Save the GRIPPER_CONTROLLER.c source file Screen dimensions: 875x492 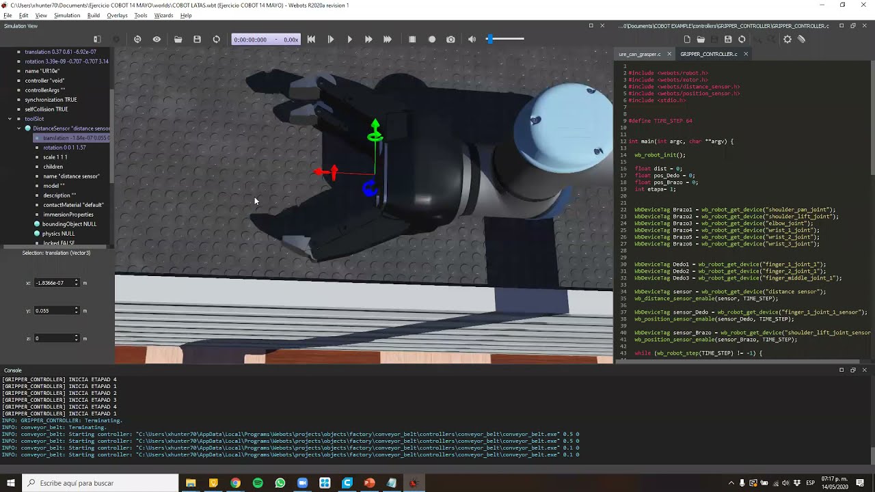tap(728, 40)
